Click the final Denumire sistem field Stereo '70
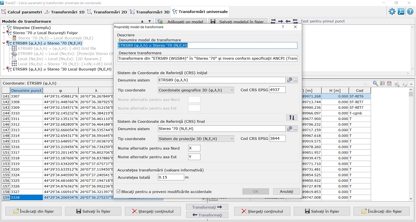Viewport: 416px width, 222px height. point(222,129)
